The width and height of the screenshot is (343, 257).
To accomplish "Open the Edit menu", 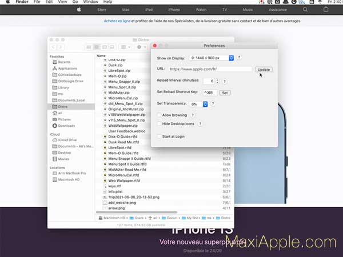I will pyautogui.click(x=49, y=2).
